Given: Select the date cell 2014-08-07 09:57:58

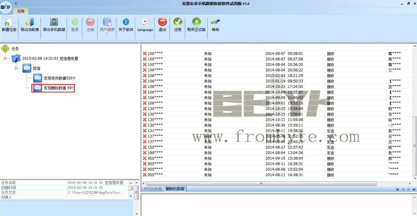Looking at the screenshot, I should (x=284, y=59).
